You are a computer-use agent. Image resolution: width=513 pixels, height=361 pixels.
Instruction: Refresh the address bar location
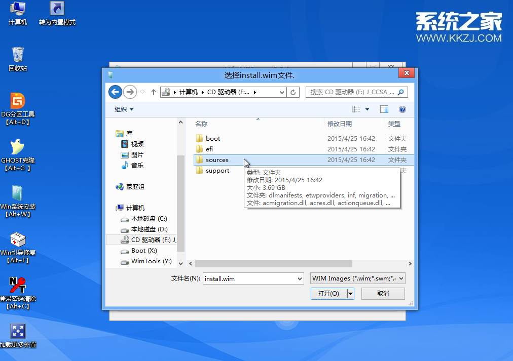pos(293,92)
